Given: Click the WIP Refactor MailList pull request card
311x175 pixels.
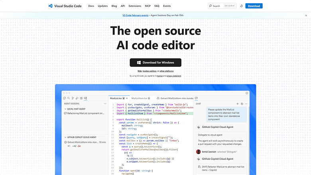Looking at the screenshot, I should (221, 169).
